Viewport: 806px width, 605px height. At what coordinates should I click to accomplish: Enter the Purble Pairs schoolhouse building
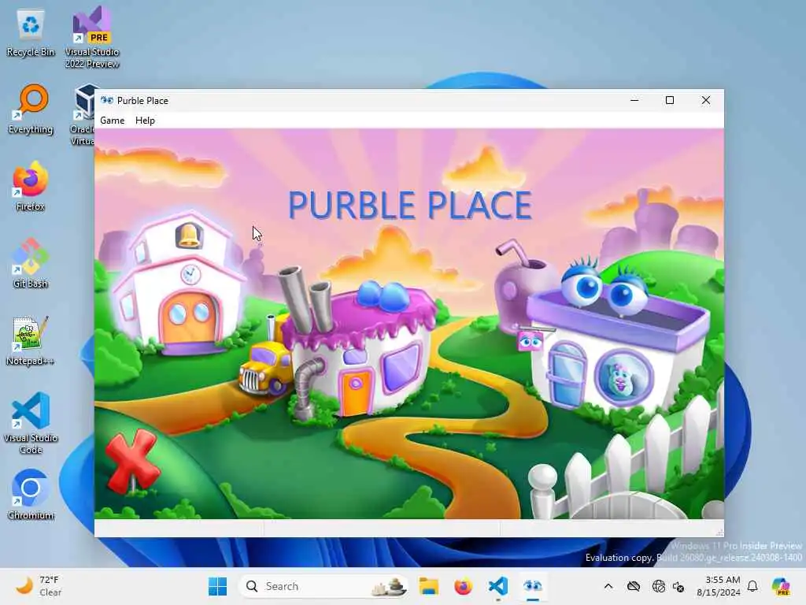[x=180, y=283]
